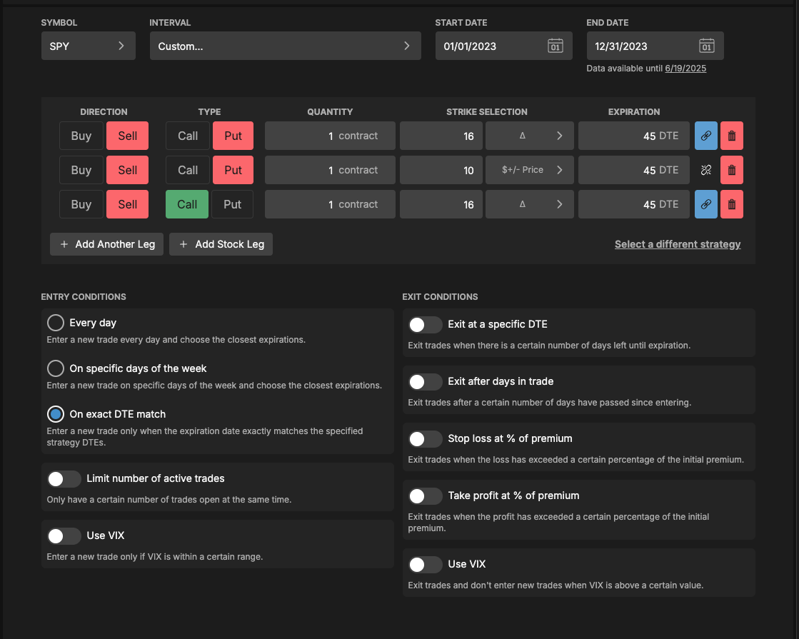Click the Add Another Leg button
Viewport: 799px width, 639px height.
[x=106, y=244]
